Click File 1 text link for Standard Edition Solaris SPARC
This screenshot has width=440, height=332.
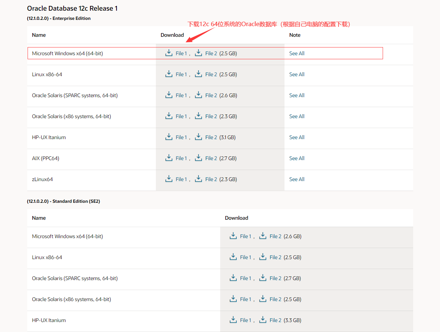(x=246, y=278)
